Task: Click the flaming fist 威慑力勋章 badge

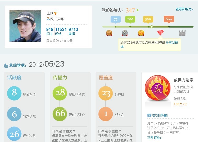Action: point(158,88)
